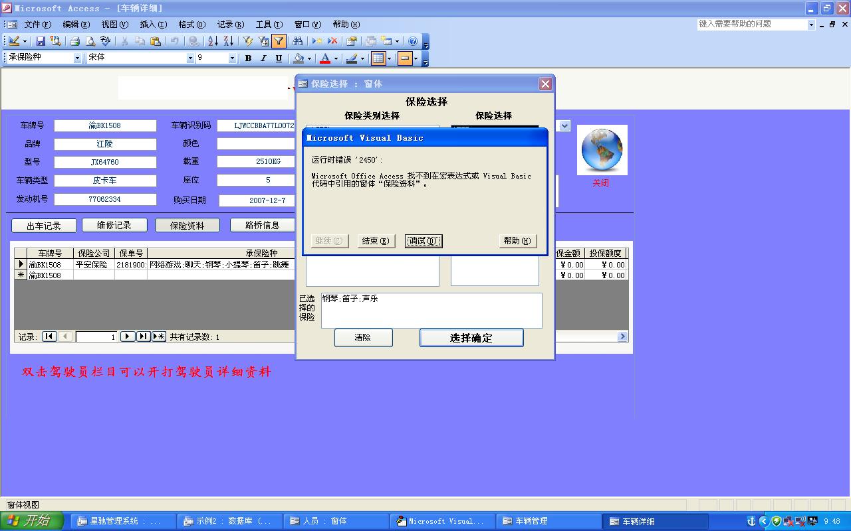Run the spelling check icon
The image size is (851, 531).
coord(105,41)
